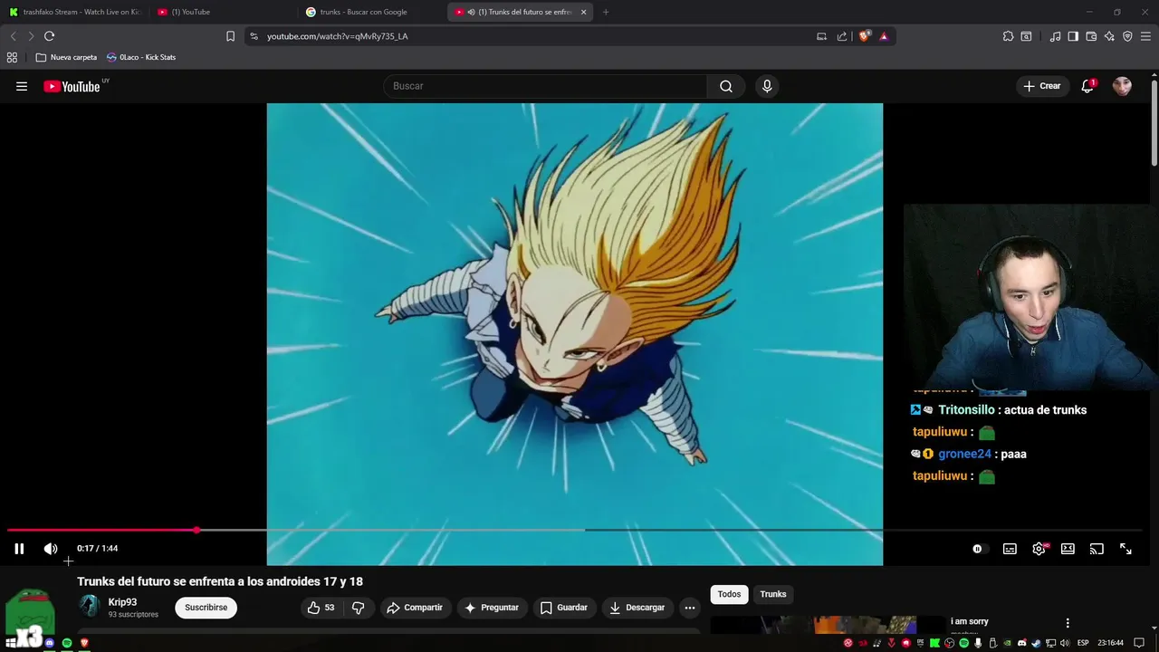Like the video with 53 likes
1159x652 pixels.
click(321, 608)
